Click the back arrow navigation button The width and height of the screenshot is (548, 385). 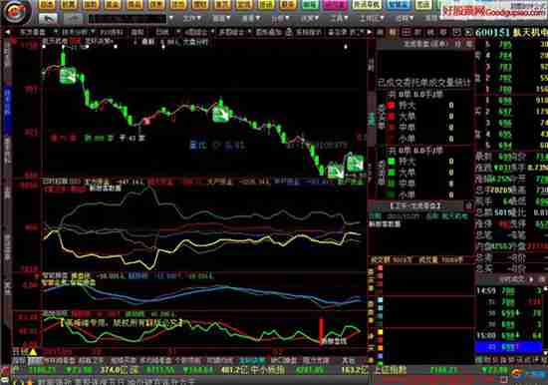48,19
